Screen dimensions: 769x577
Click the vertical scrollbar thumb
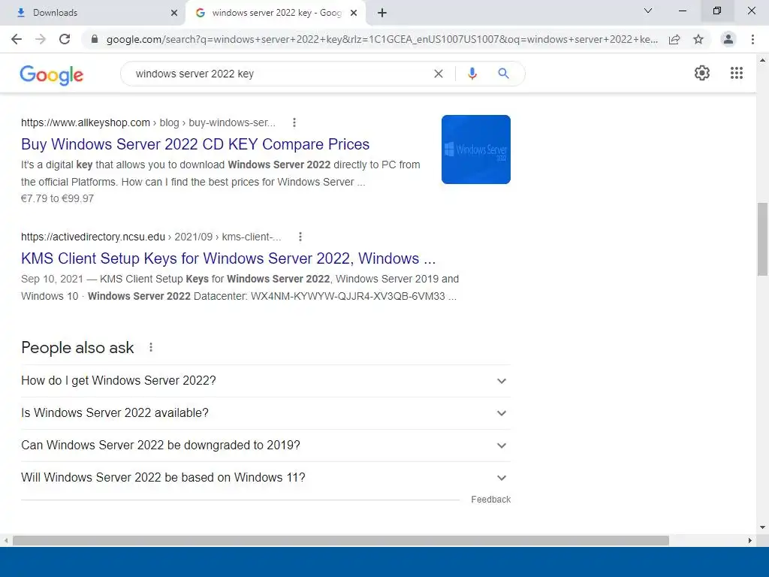pyautogui.click(x=762, y=239)
